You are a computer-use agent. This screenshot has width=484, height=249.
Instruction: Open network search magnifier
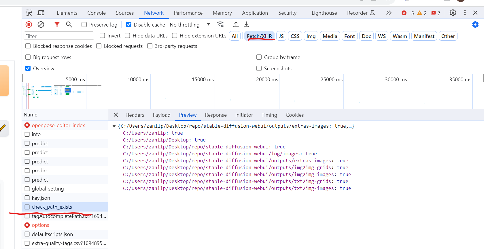tap(69, 24)
